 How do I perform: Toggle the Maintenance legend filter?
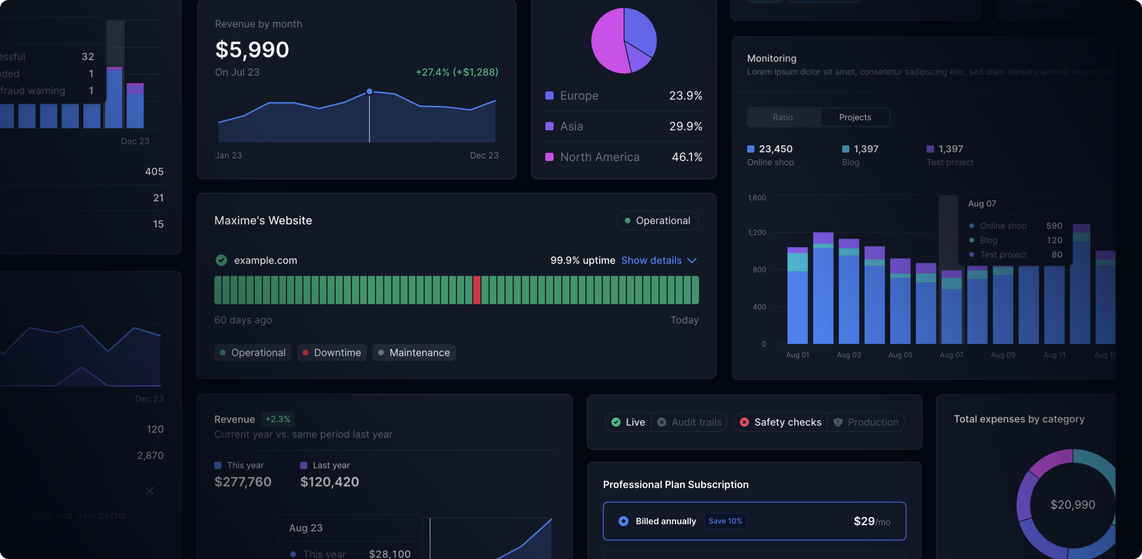(414, 353)
